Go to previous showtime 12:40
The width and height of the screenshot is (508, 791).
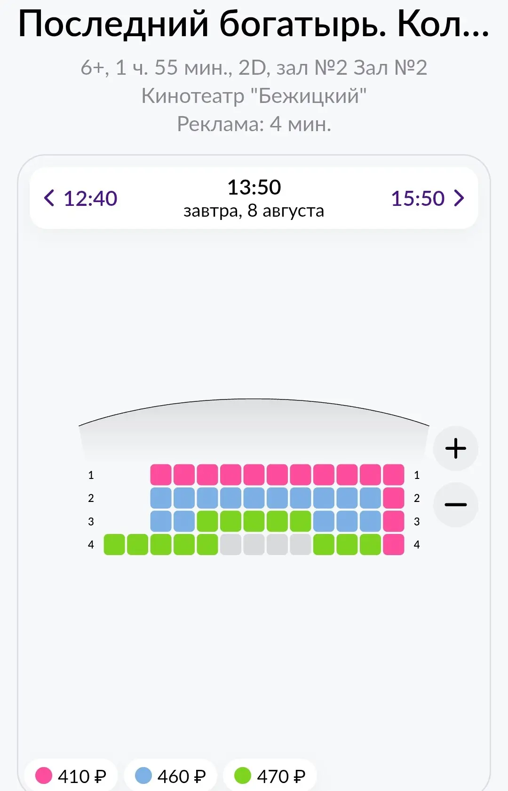[x=80, y=198]
